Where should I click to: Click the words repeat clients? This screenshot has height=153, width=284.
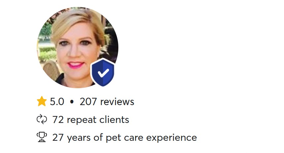click(x=98, y=120)
